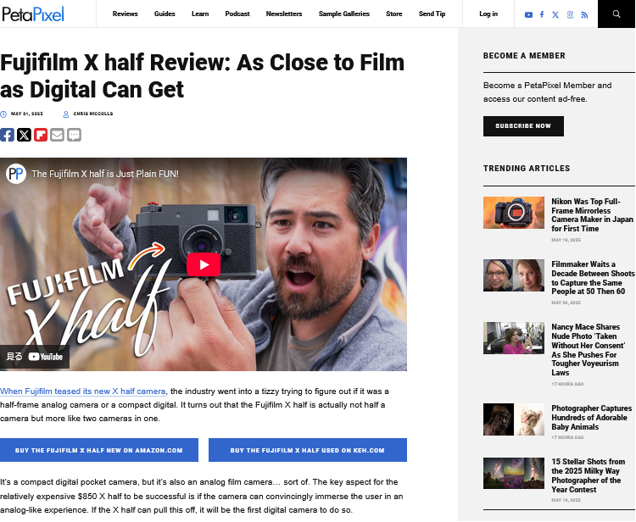Screen dimensions: 636x522
Task: Click the 'Trending Articles' heading
Action: (527, 168)
